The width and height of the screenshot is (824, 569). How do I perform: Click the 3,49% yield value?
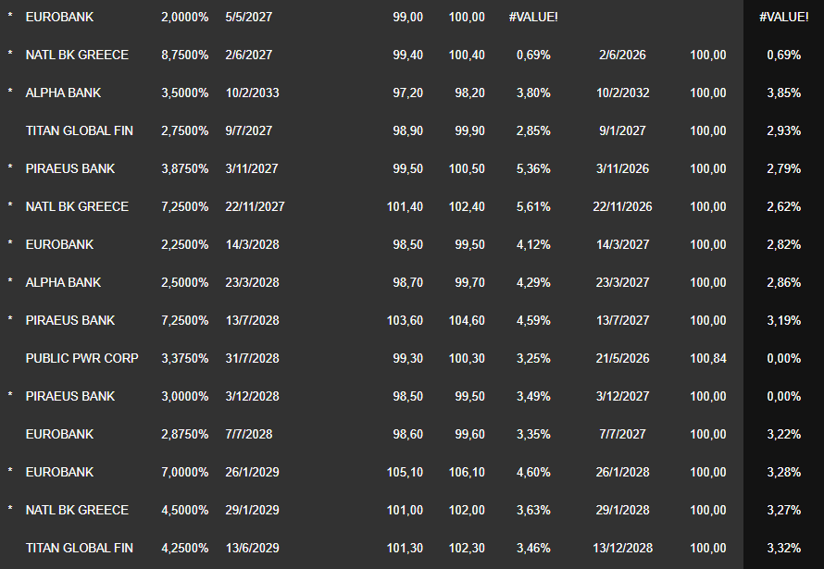point(533,396)
